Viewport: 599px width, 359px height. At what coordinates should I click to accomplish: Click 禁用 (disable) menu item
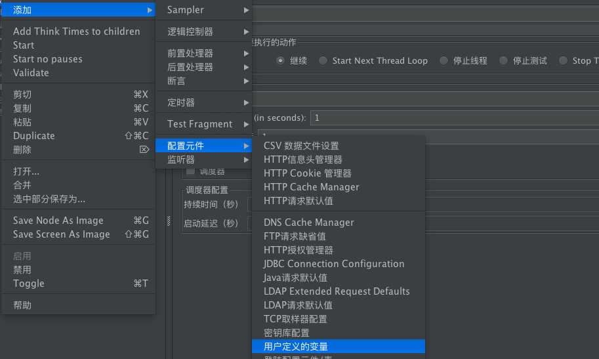78,270
